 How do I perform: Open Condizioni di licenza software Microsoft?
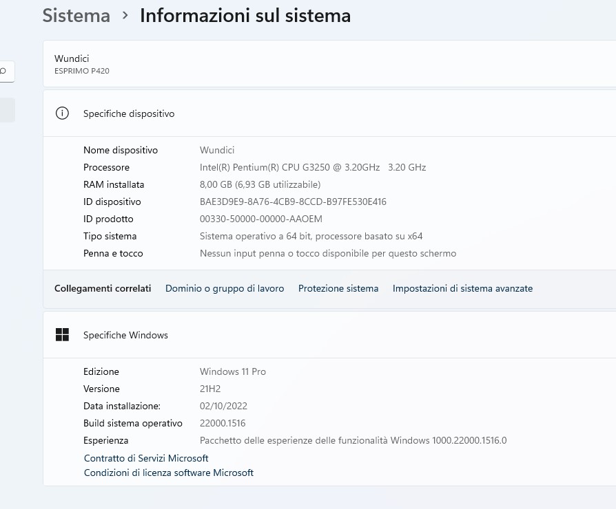169,473
